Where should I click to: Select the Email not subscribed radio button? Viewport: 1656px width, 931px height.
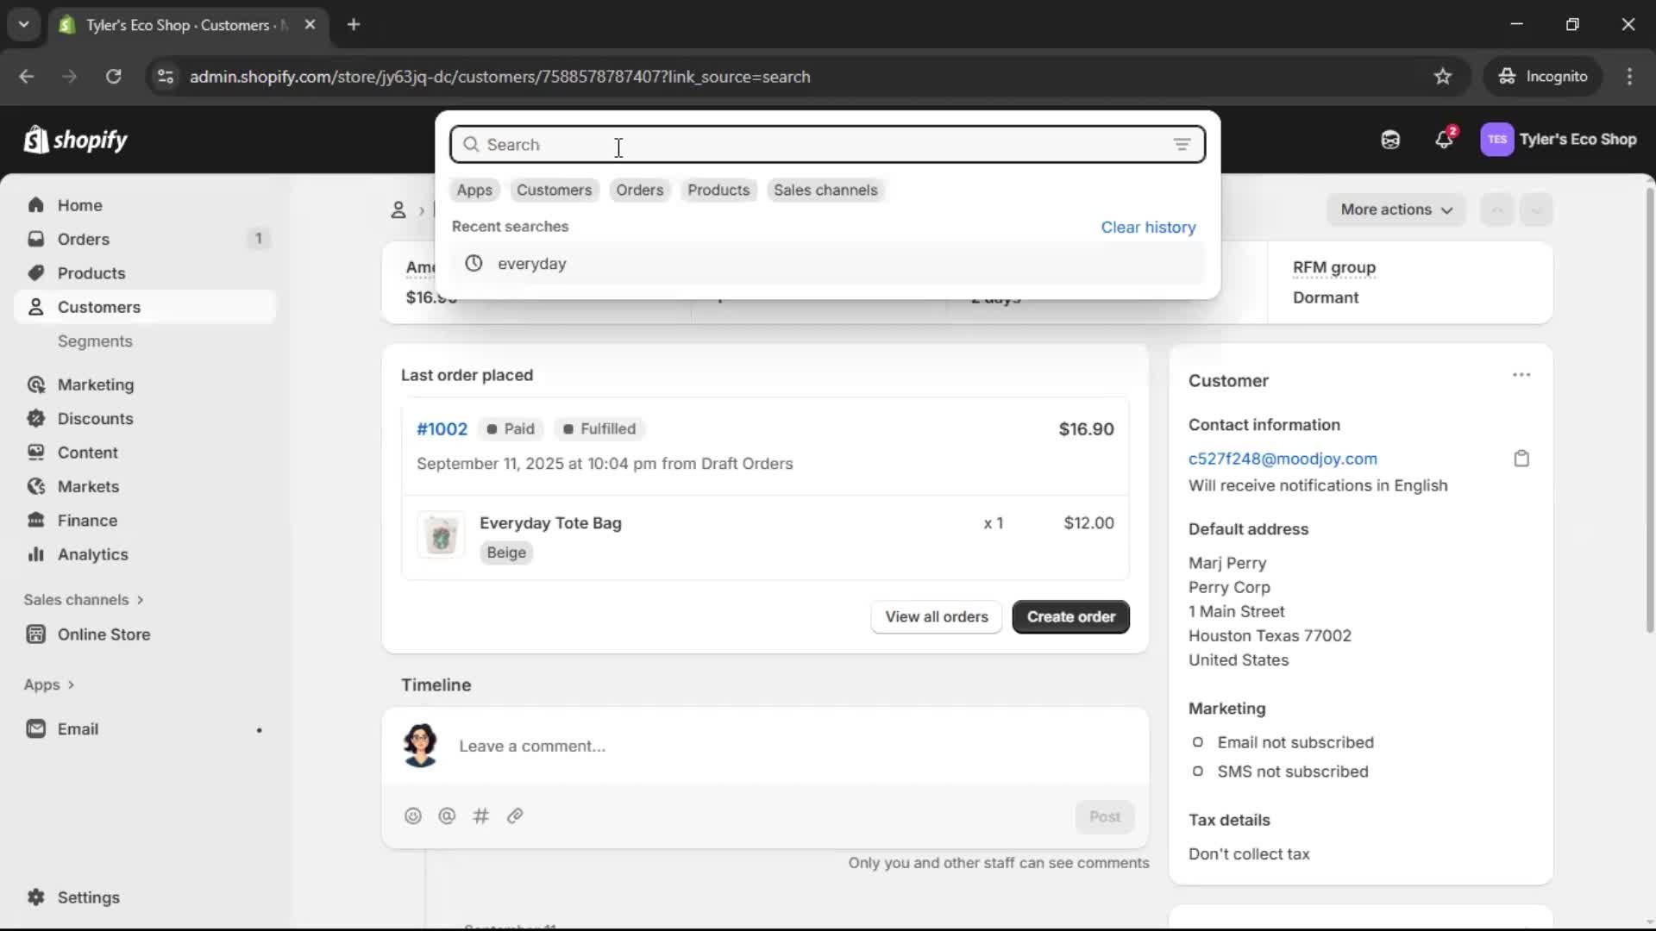(1199, 742)
